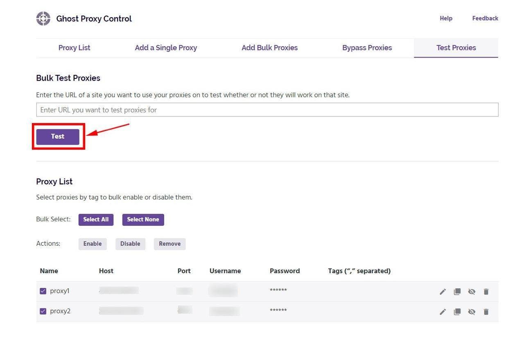
Task: Click the Ghost Proxy Control logo icon
Action: click(x=43, y=18)
